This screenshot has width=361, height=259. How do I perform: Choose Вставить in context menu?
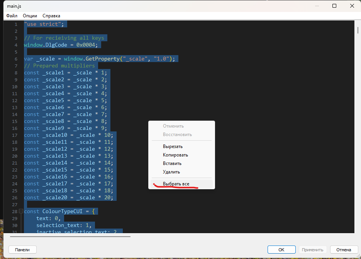181,163
